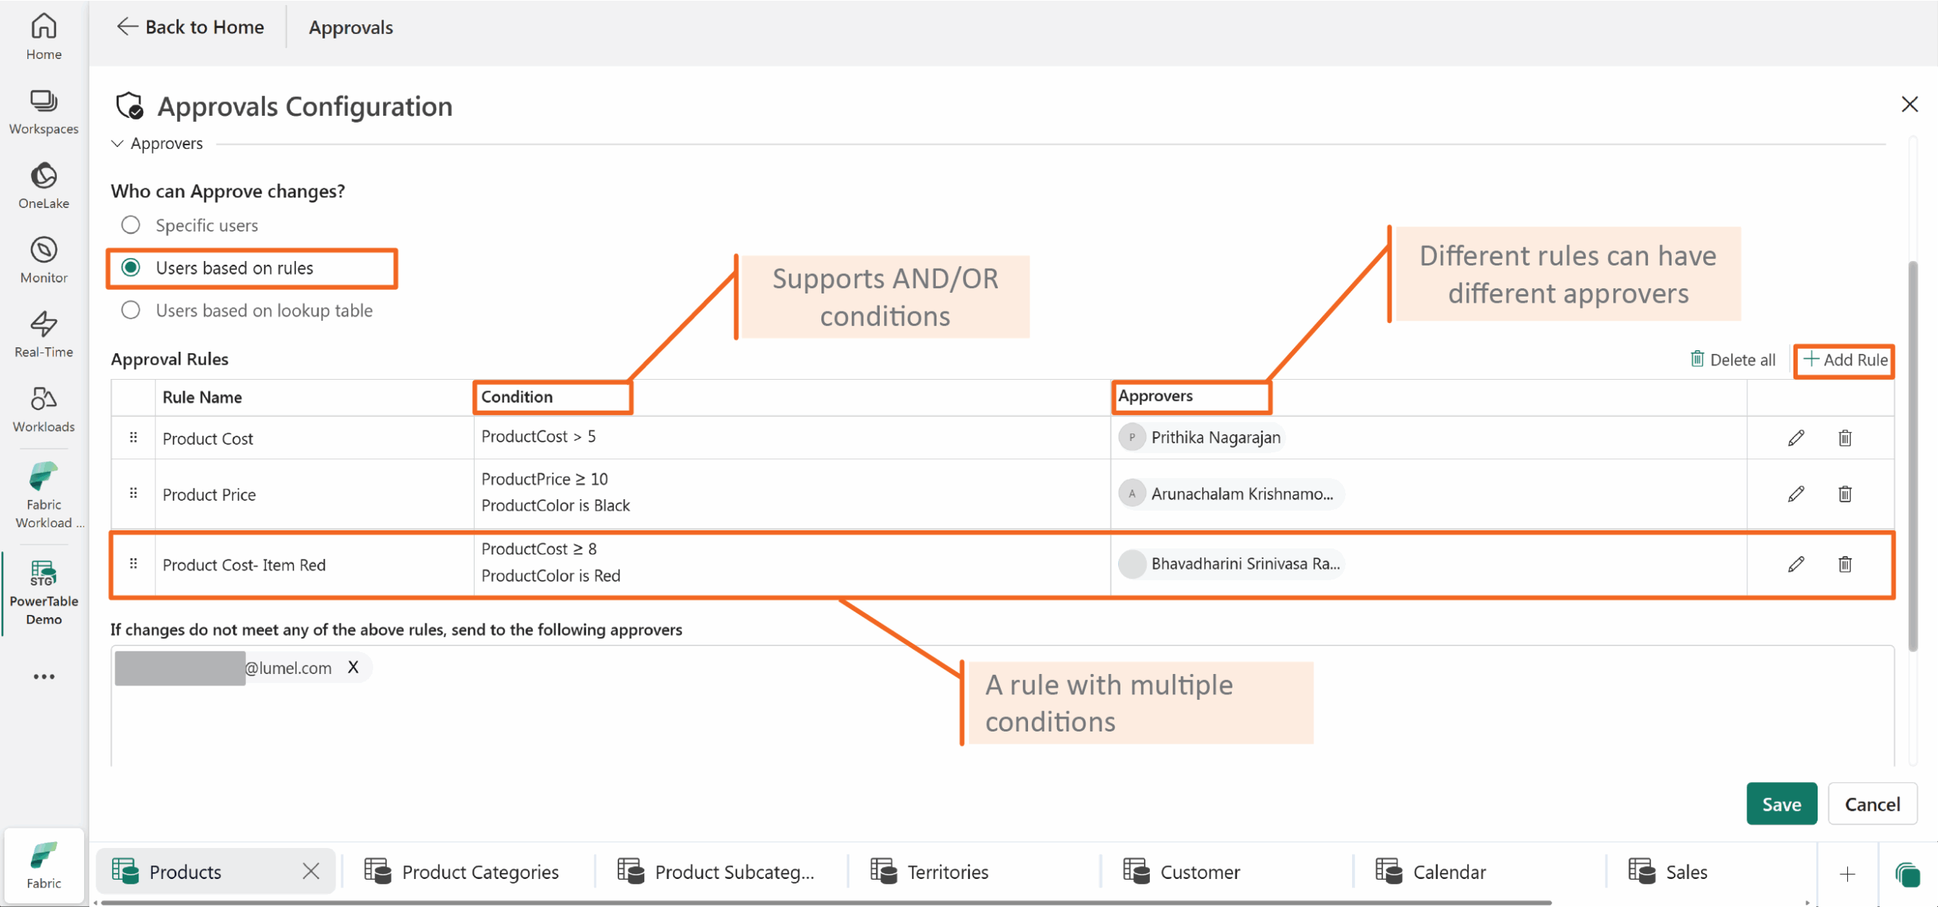Delete the Product Price rule trash icon
1938x907 pixels.
(1845, 494)
